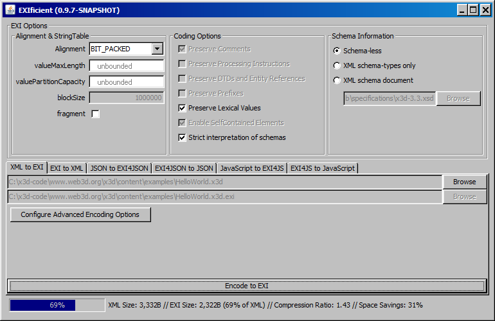Toggle Preserve Prefixes checkbox

(182, 93)
